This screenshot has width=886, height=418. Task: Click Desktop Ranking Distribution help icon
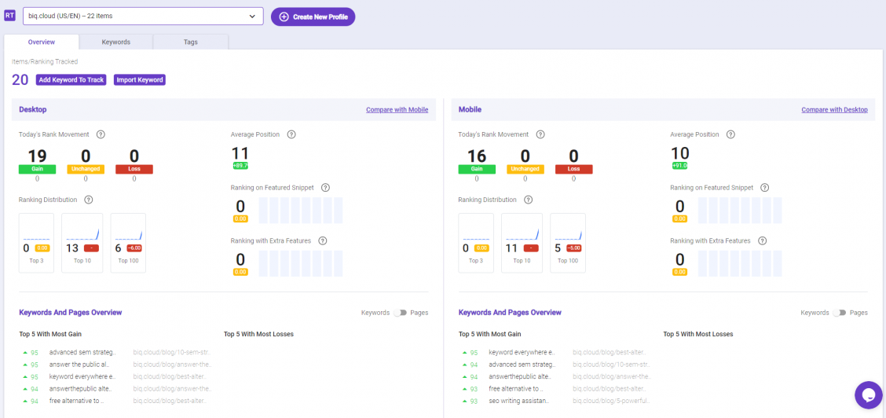click(88, 200)
